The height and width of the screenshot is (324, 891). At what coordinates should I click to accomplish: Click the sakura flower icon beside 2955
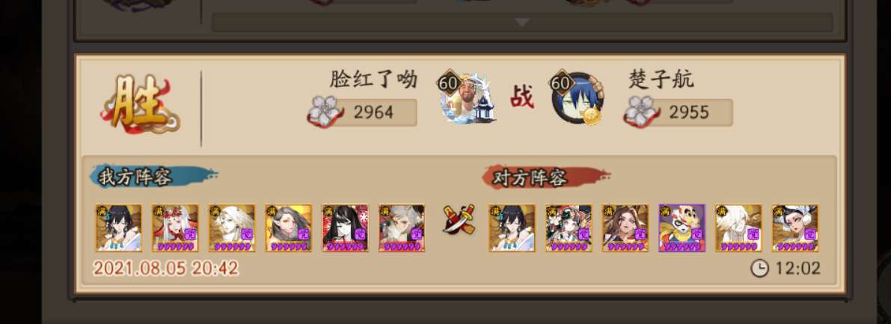[x=641, y=112]
